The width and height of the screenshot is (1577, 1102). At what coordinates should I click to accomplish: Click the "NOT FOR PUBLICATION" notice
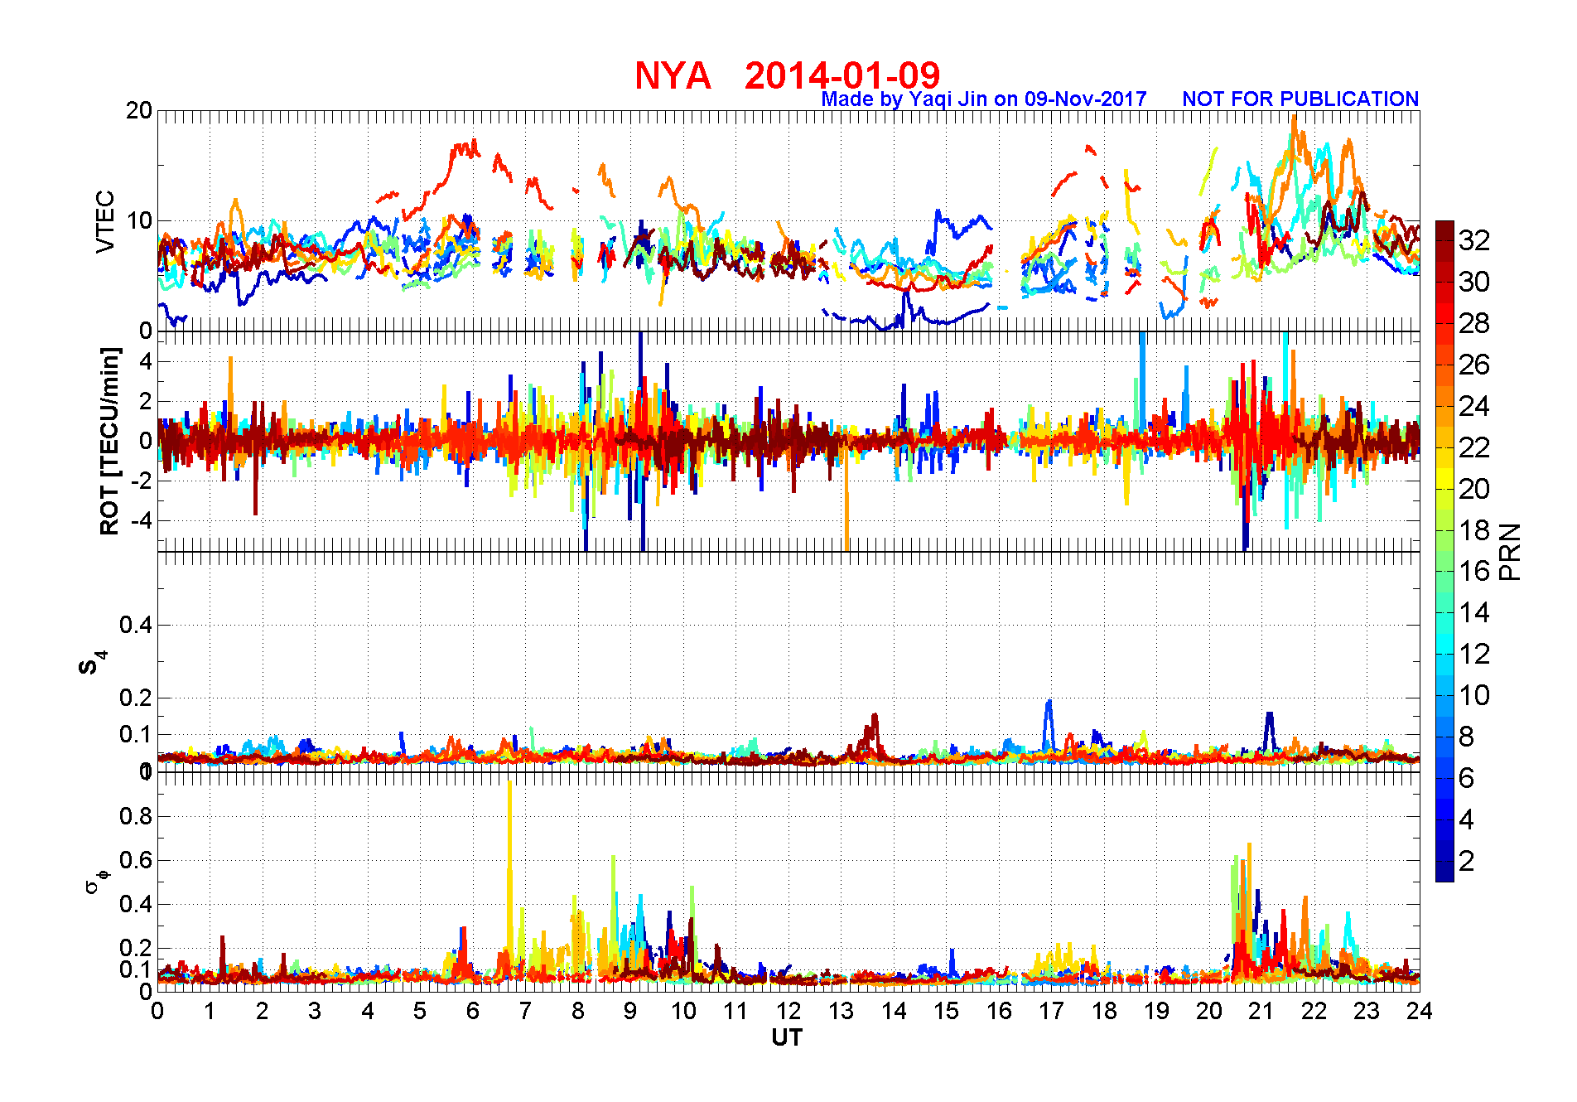click(x=1300, y=99)
